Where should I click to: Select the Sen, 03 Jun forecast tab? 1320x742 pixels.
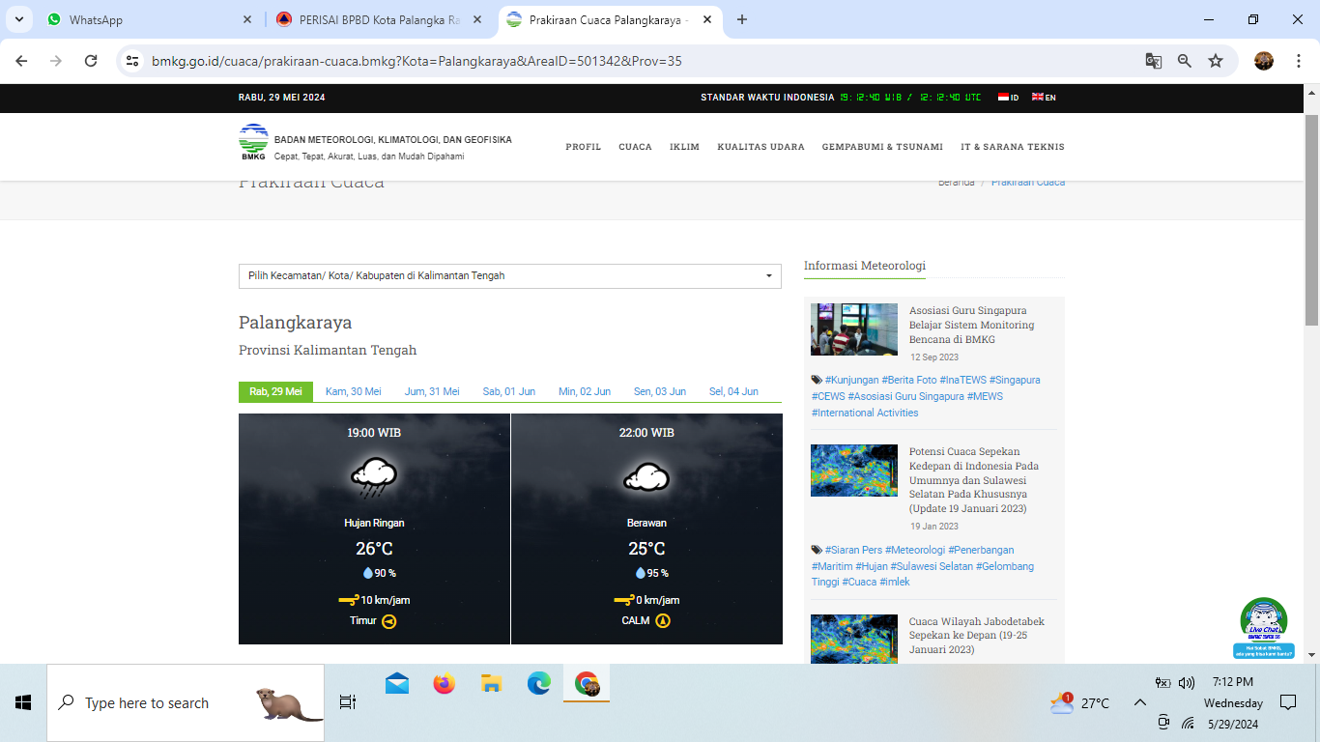(660, 391)
